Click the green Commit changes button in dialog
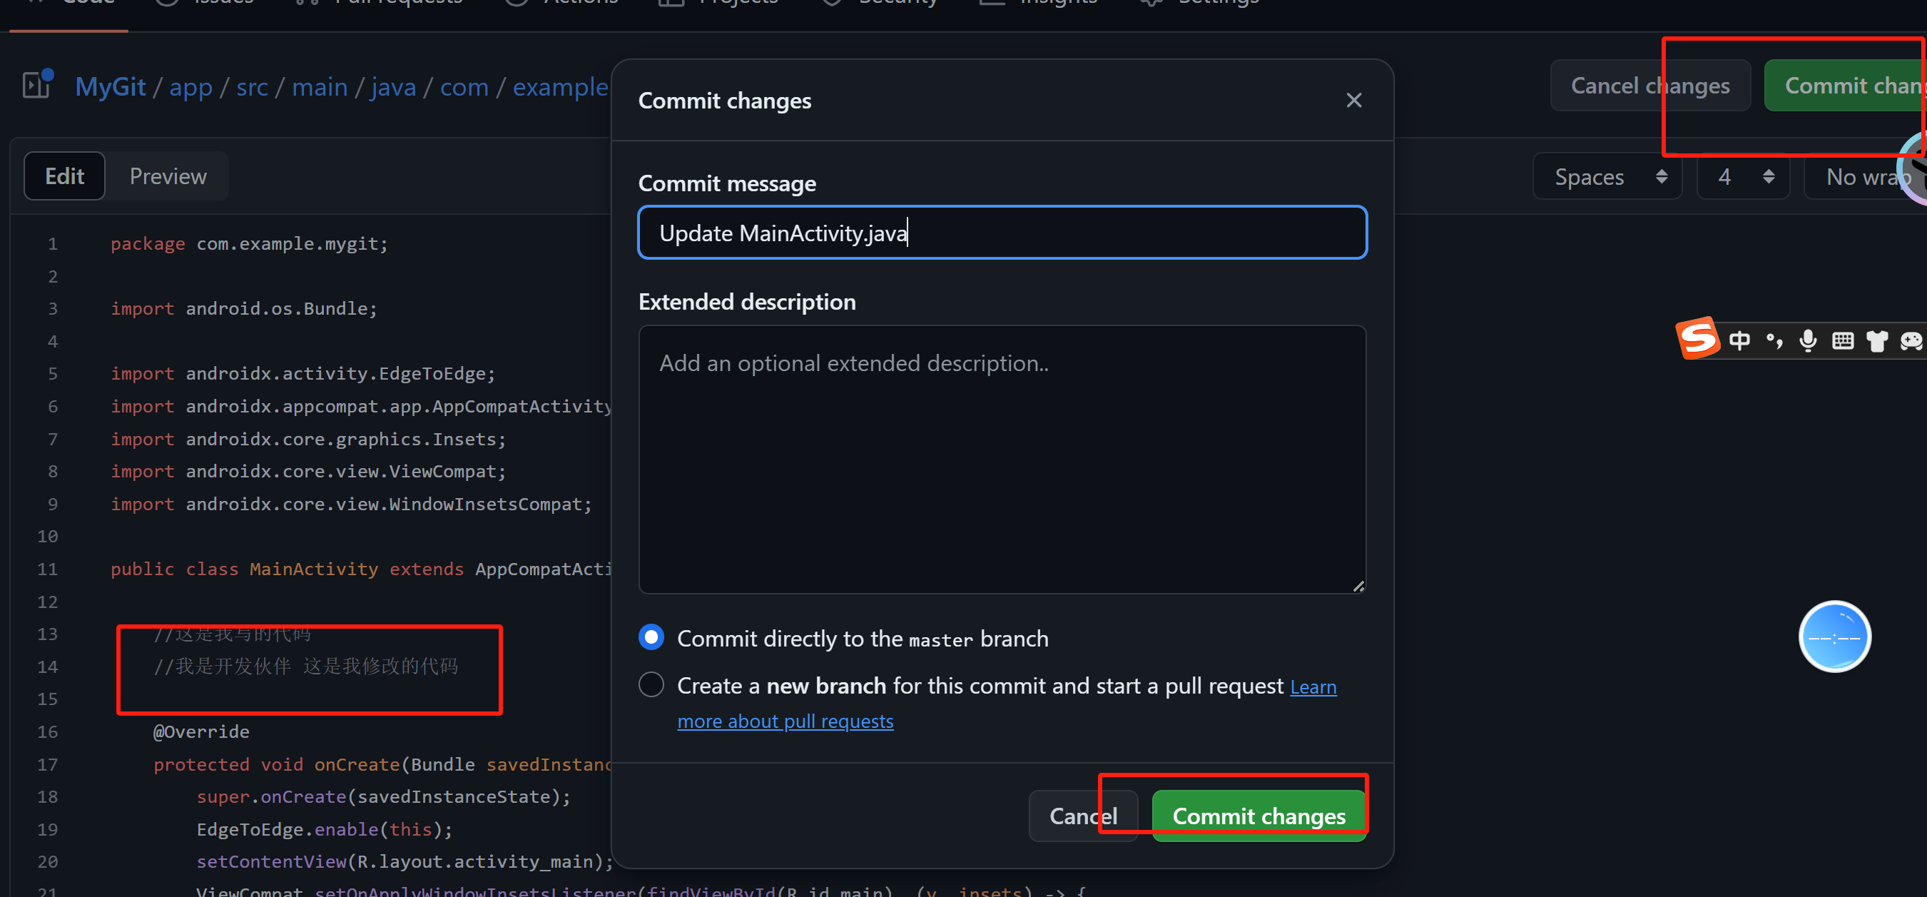This screenshot has height=897, width=1927. coord(1259,816)
